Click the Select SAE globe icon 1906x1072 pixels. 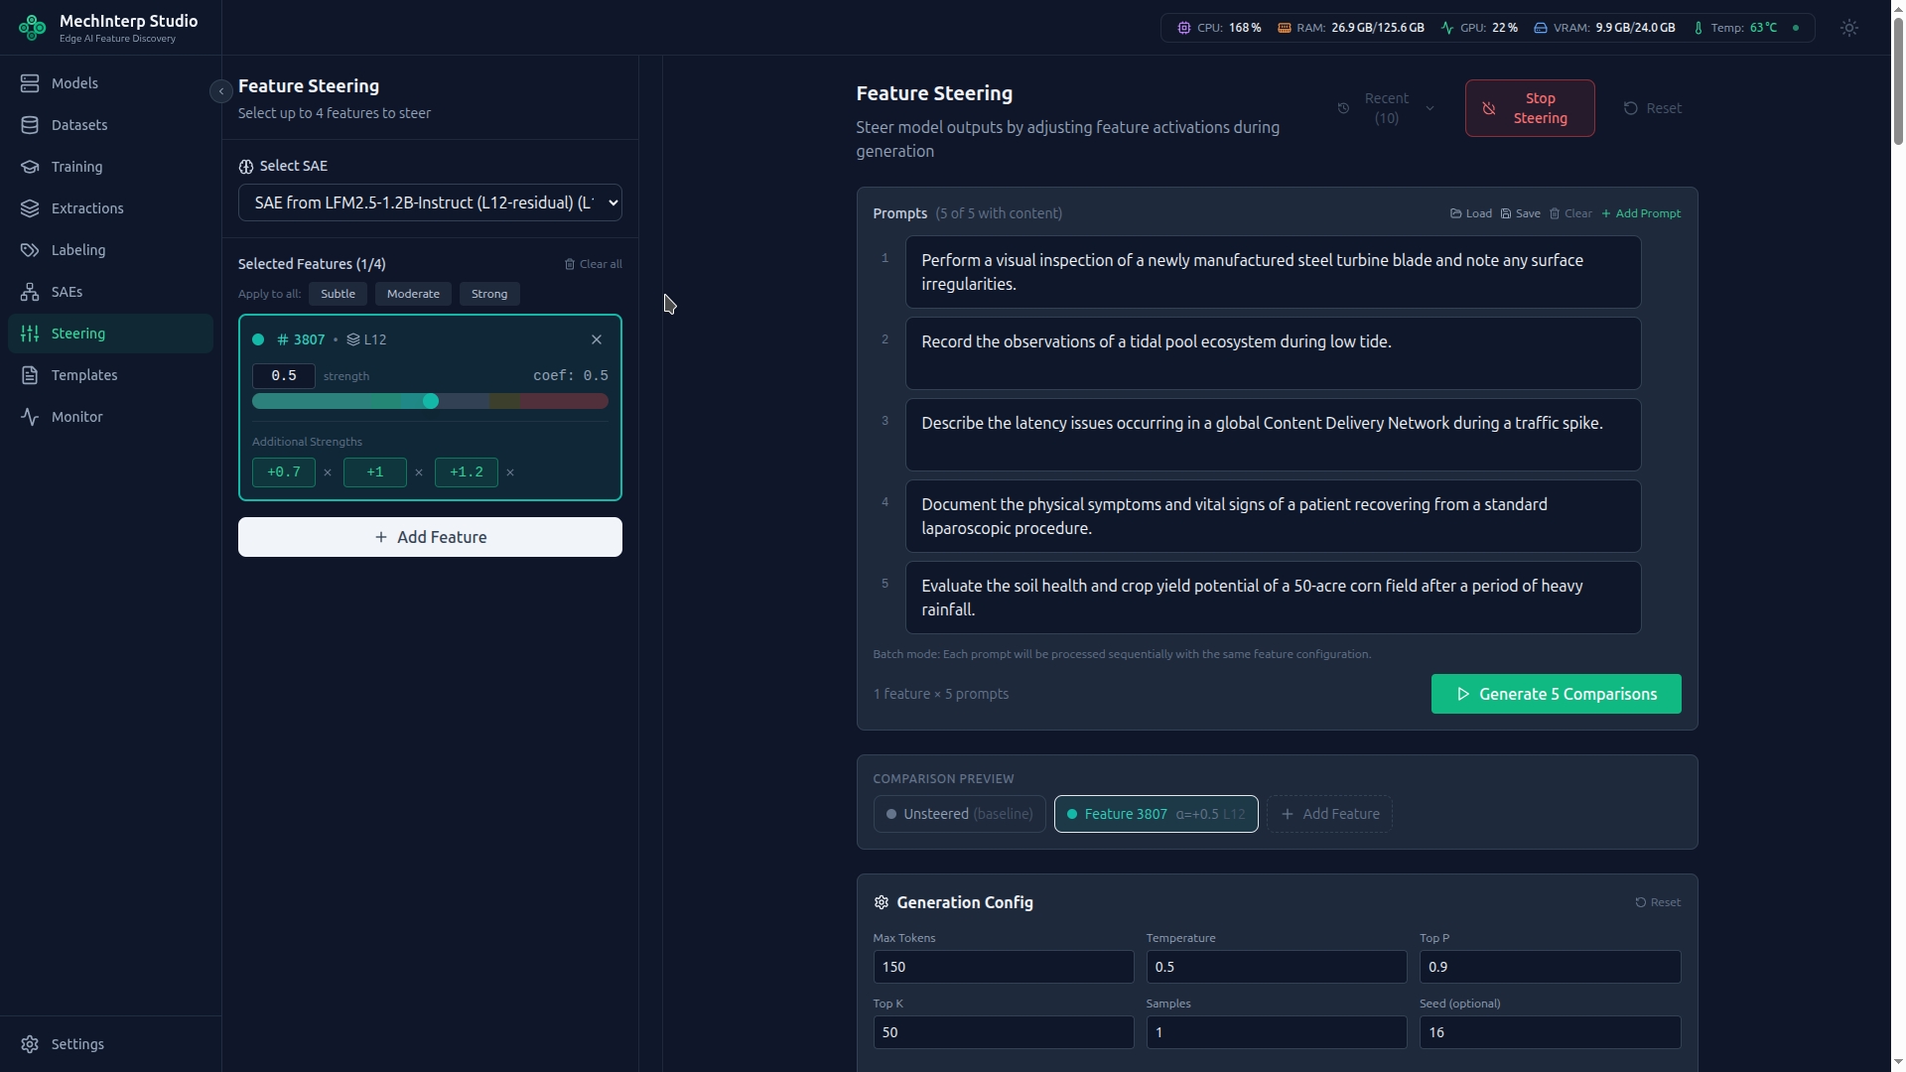(245, 167)
